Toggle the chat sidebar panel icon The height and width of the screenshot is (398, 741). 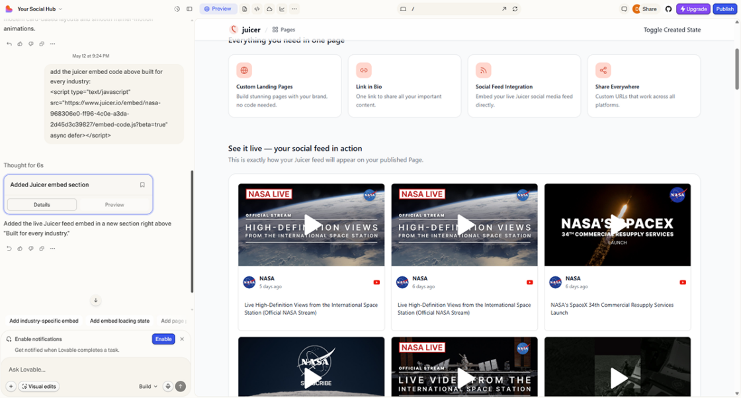189,9
